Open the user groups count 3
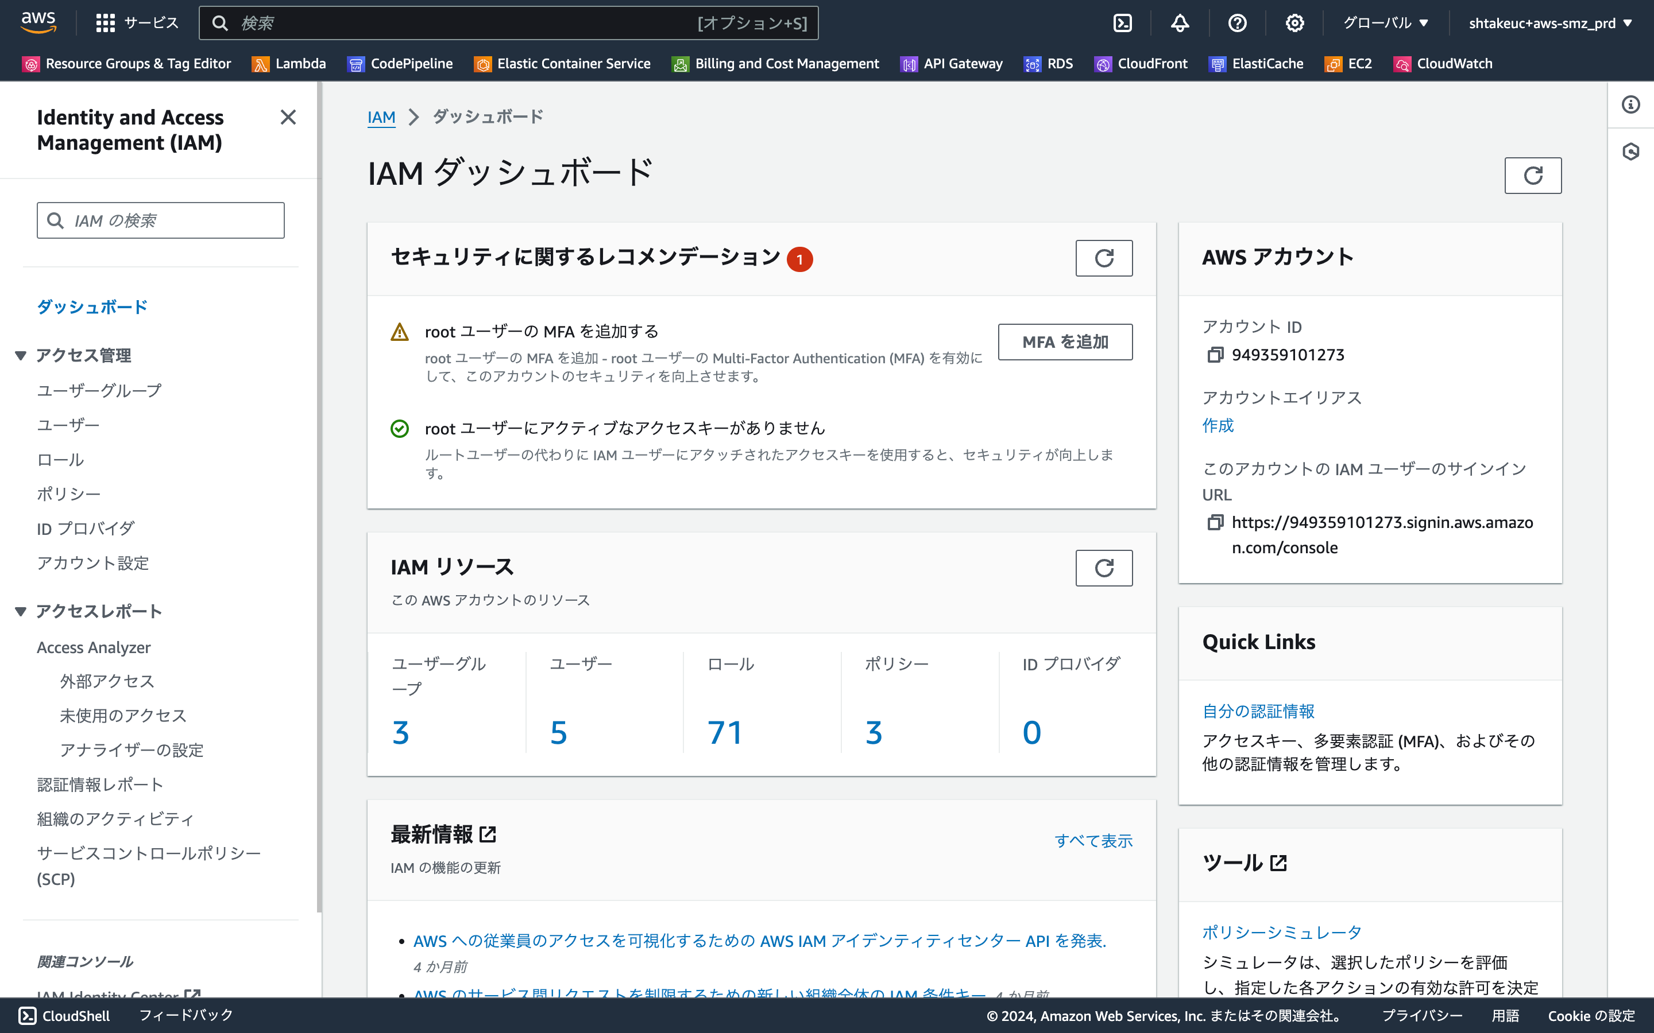1654x1033 pixels. pyautogui.click(x=401, y=732)
